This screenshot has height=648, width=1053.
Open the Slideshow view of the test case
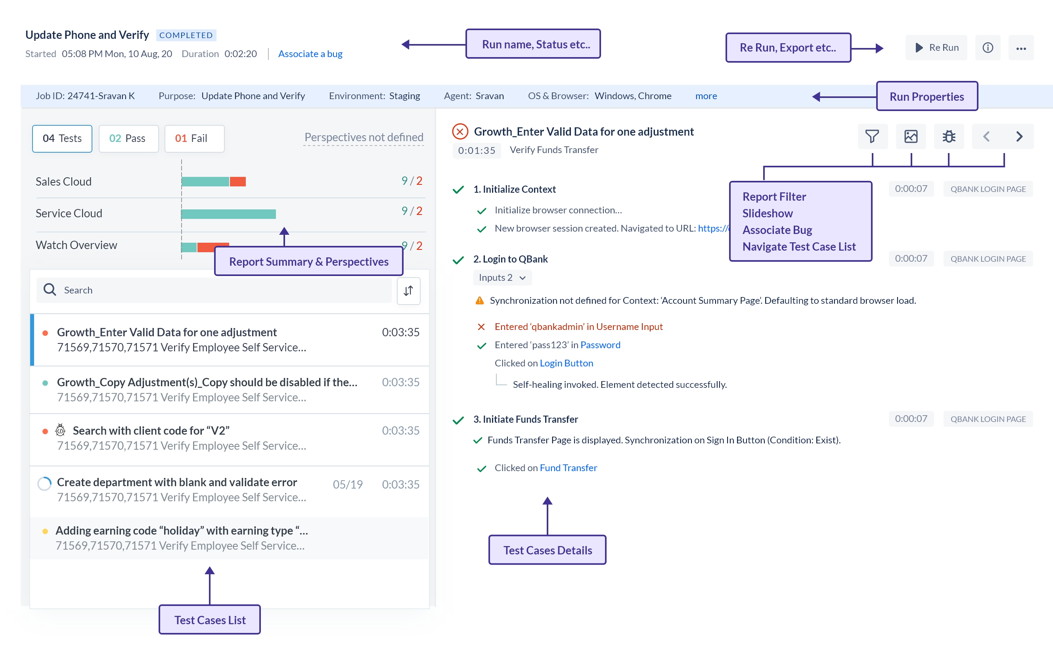[911, 136]
